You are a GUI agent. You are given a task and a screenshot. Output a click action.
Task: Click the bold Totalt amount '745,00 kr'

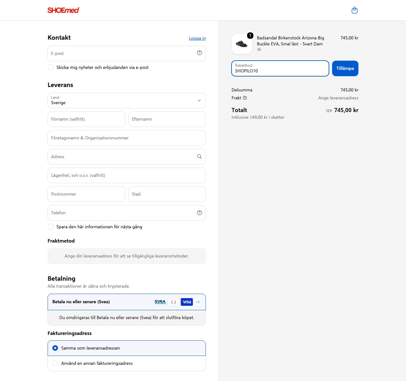346,110
